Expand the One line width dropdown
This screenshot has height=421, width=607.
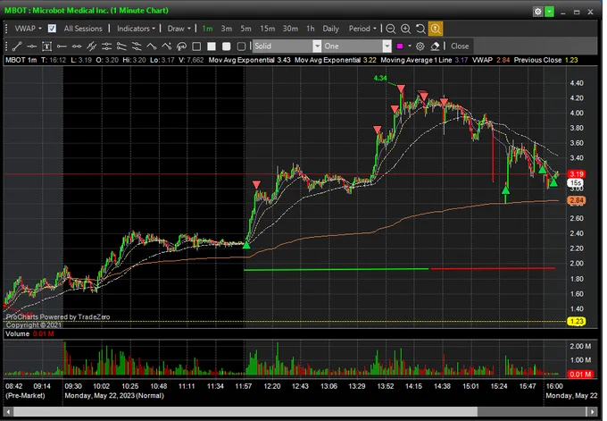[387, 46]
